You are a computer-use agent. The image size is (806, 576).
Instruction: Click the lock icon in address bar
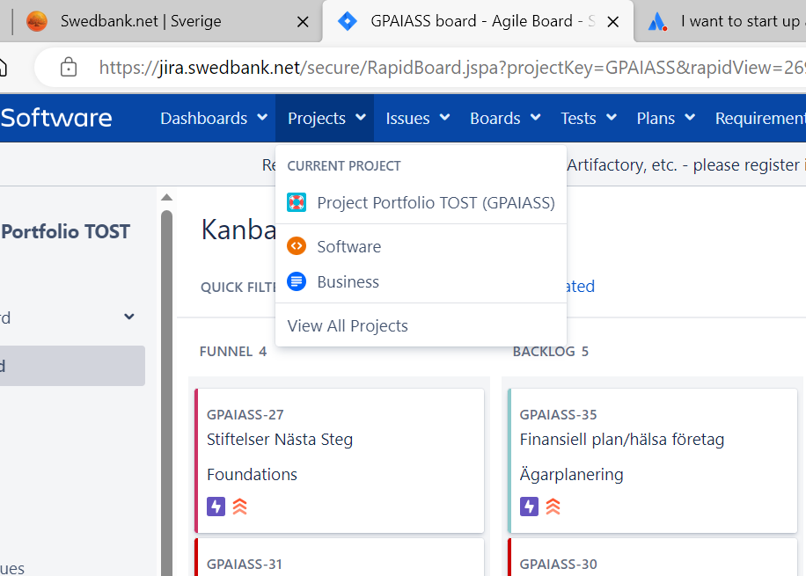tap(69, 68)
